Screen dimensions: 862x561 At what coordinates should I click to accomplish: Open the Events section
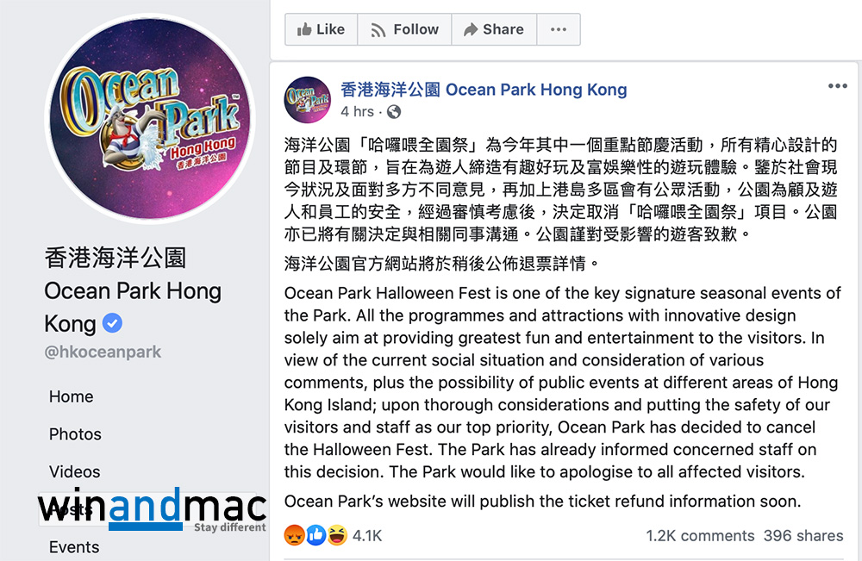click(74, 547)
